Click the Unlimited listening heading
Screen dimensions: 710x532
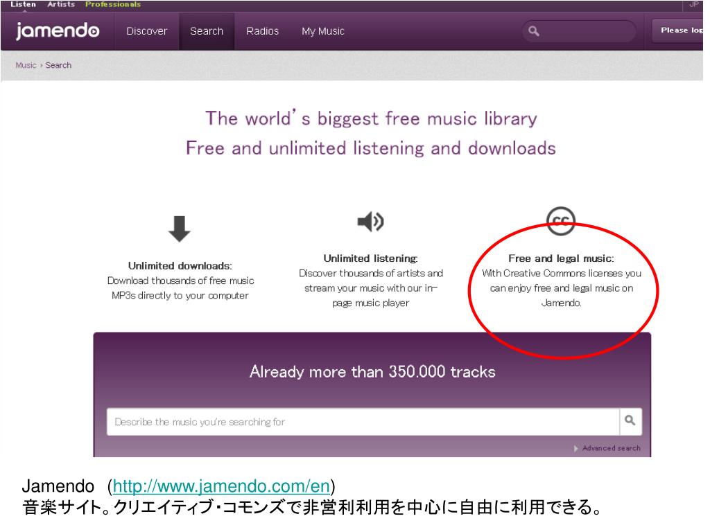(370, 258)
